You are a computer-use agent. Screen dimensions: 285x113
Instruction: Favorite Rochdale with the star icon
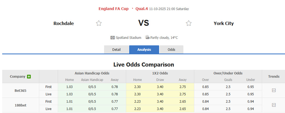click(99, 23)
